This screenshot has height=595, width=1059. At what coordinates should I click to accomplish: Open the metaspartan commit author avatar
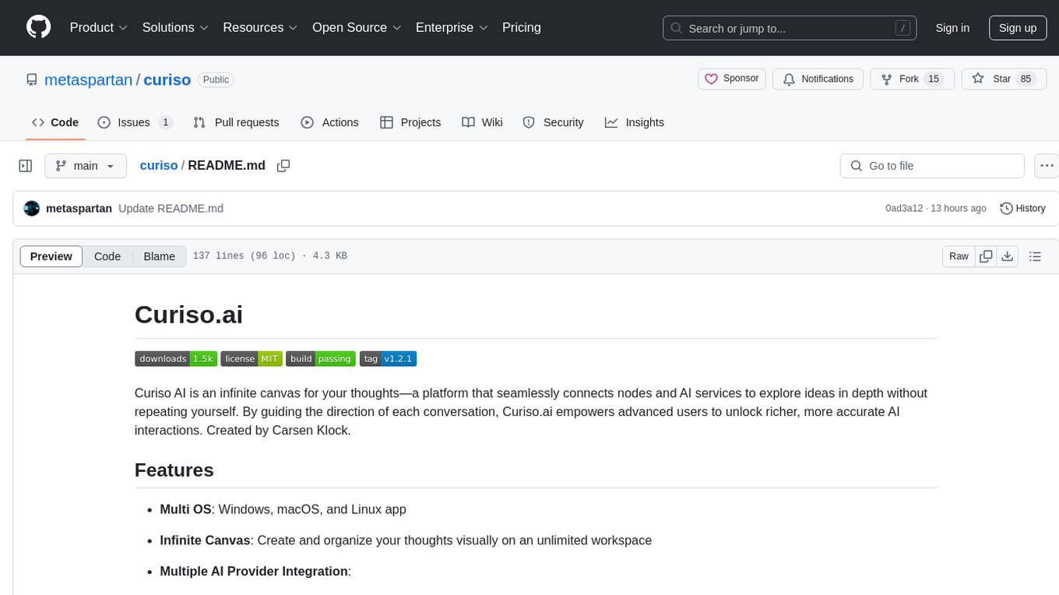32,209
